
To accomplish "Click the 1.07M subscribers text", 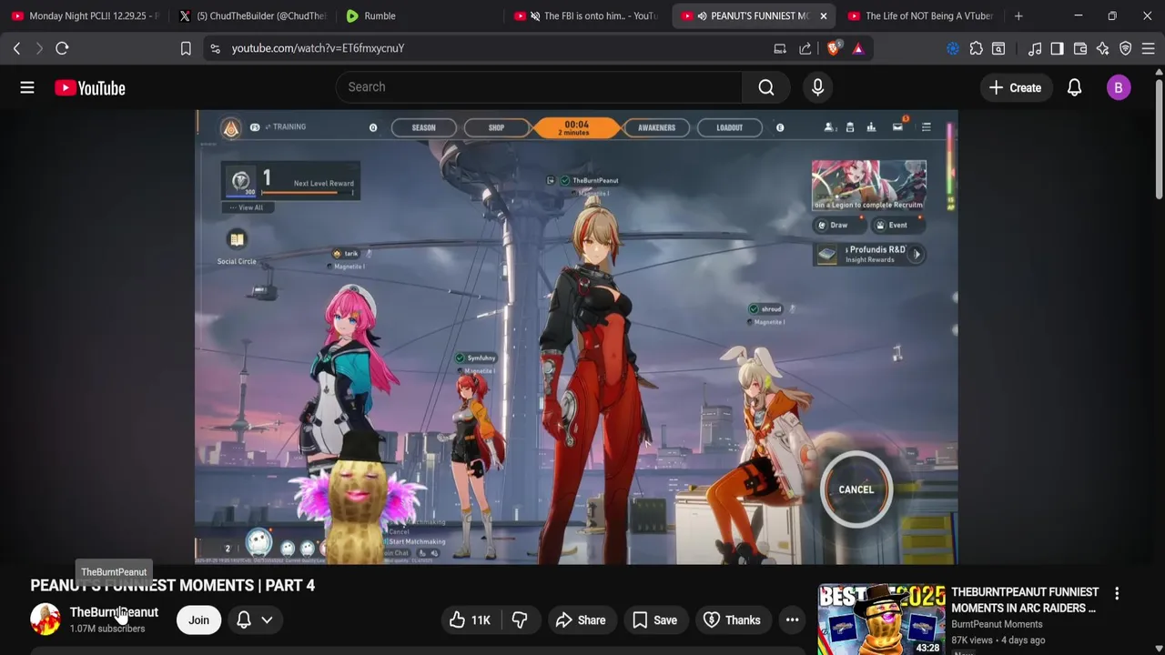I will point(107,629).
